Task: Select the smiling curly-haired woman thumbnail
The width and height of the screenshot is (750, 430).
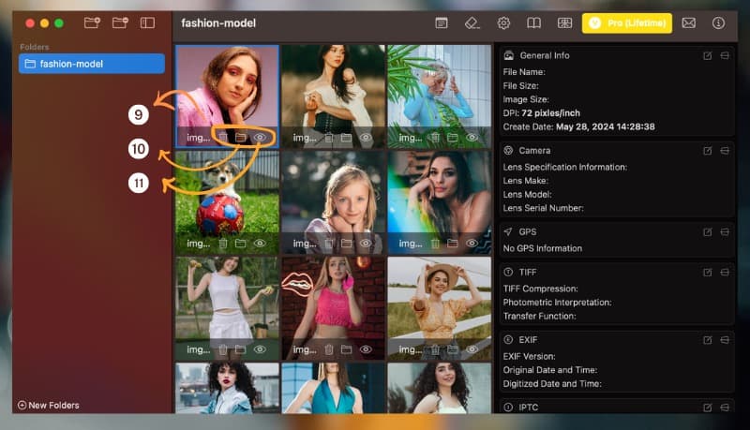Action: point(439,388)
